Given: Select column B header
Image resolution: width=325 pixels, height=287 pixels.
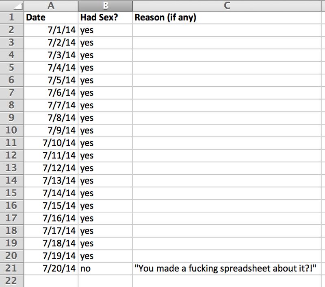Looking at the screenshot, I should [x=105, y=6].
